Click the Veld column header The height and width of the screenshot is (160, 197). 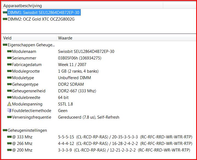[x=29, y=38]
